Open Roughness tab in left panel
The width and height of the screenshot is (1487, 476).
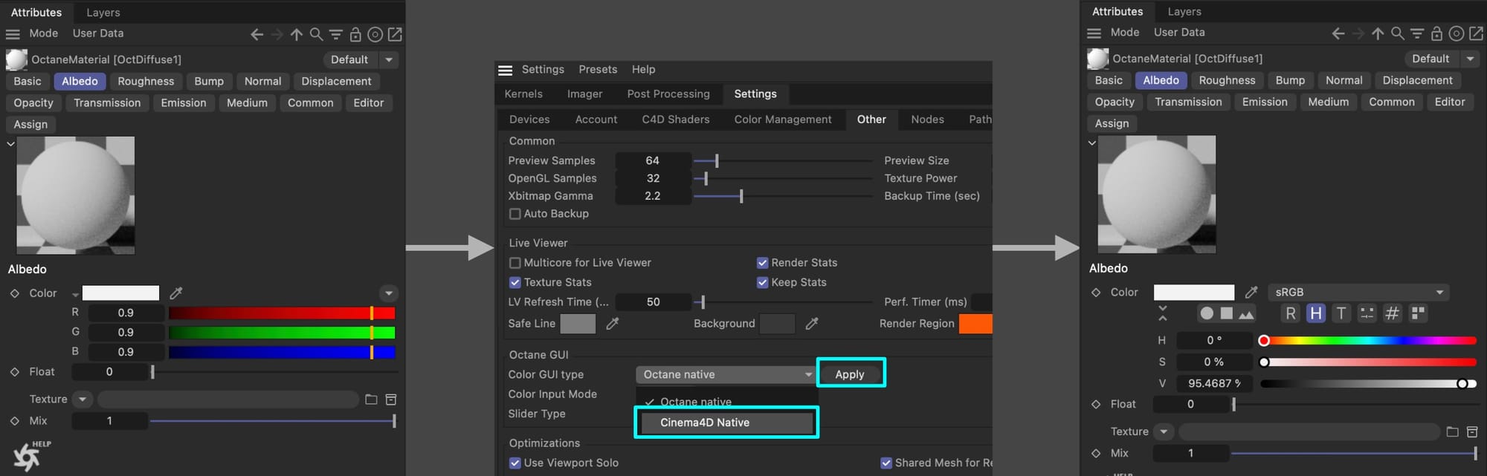[x=146, y=82]
